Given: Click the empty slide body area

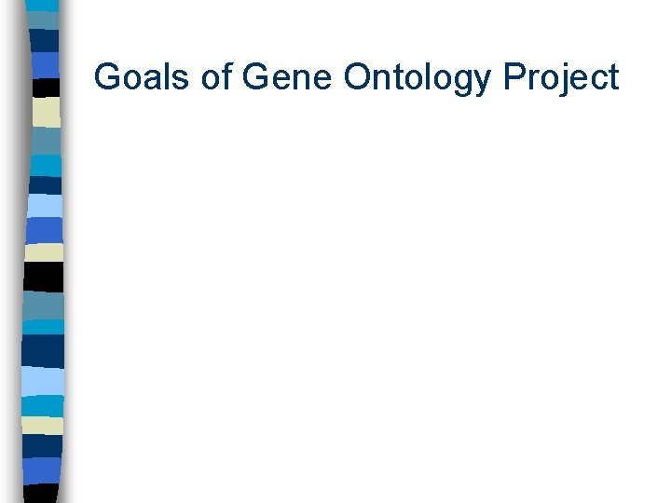Looking at the screenshot, I should click(x=363, y=298).
